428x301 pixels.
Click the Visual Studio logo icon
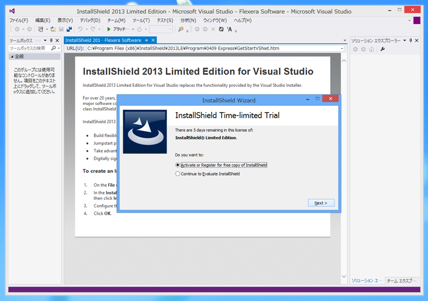(x=12, y=11)
